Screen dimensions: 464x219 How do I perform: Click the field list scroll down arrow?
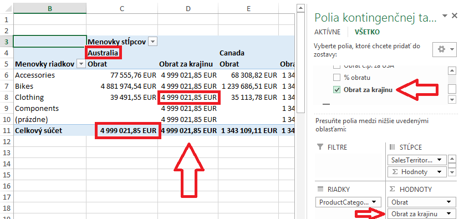tap(452, 100)
